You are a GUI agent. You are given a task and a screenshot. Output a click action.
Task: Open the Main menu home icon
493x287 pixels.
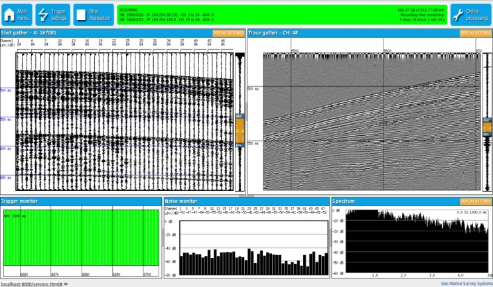pos(9,15)
